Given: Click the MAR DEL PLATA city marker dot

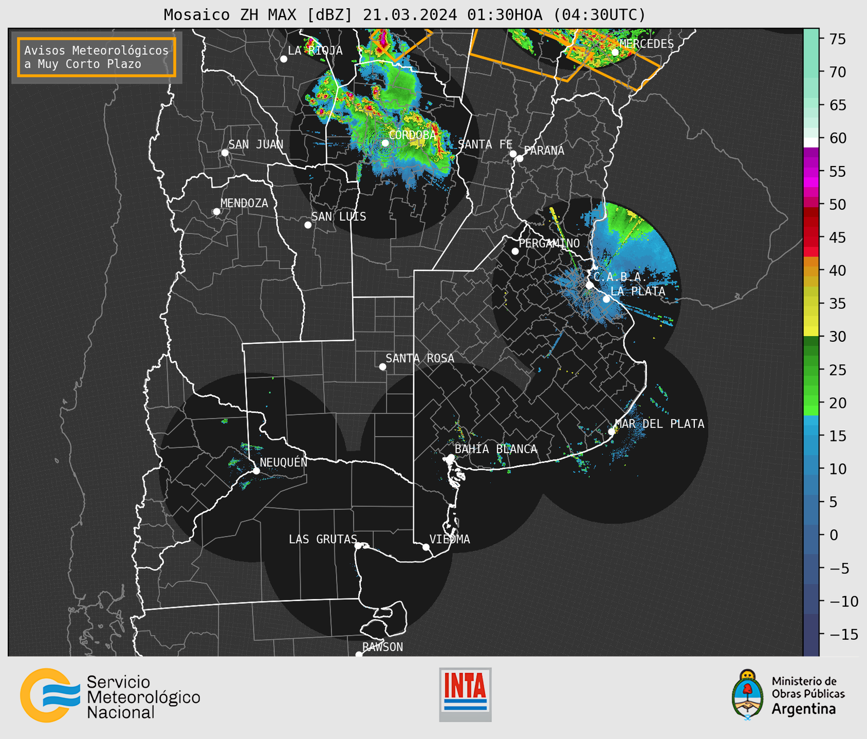Looking at the screenshot, I should 612,432.
